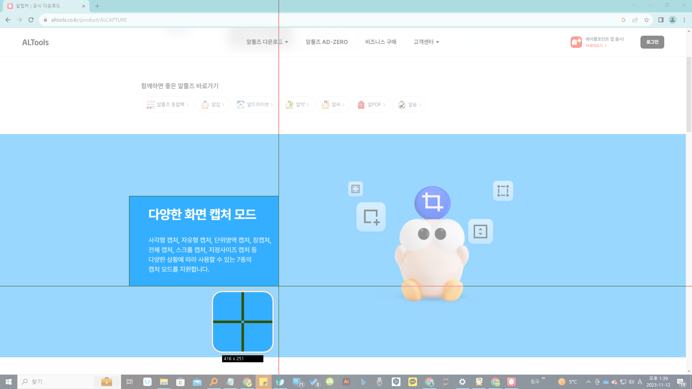Open the 자세히보기 link
Viewport: 692px width, 389px height.
pyautogui.click(x=593, y=45)
